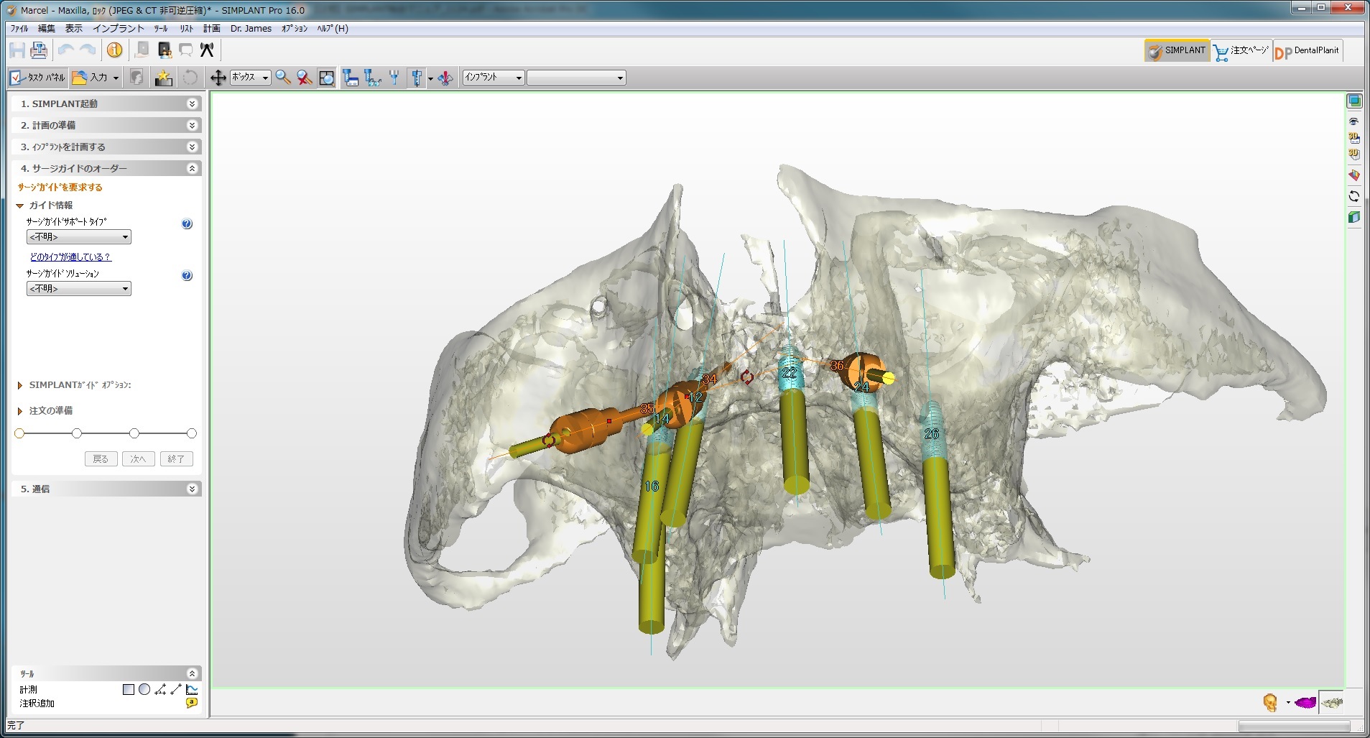1370x738 pixels.
Task: Click the 終了 button
Action: [x=176, y=458]
